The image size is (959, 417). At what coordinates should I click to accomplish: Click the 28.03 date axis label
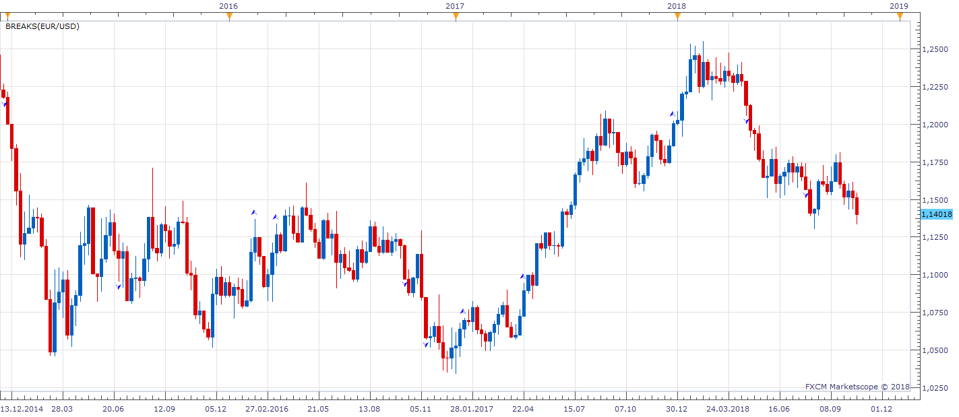63,409
